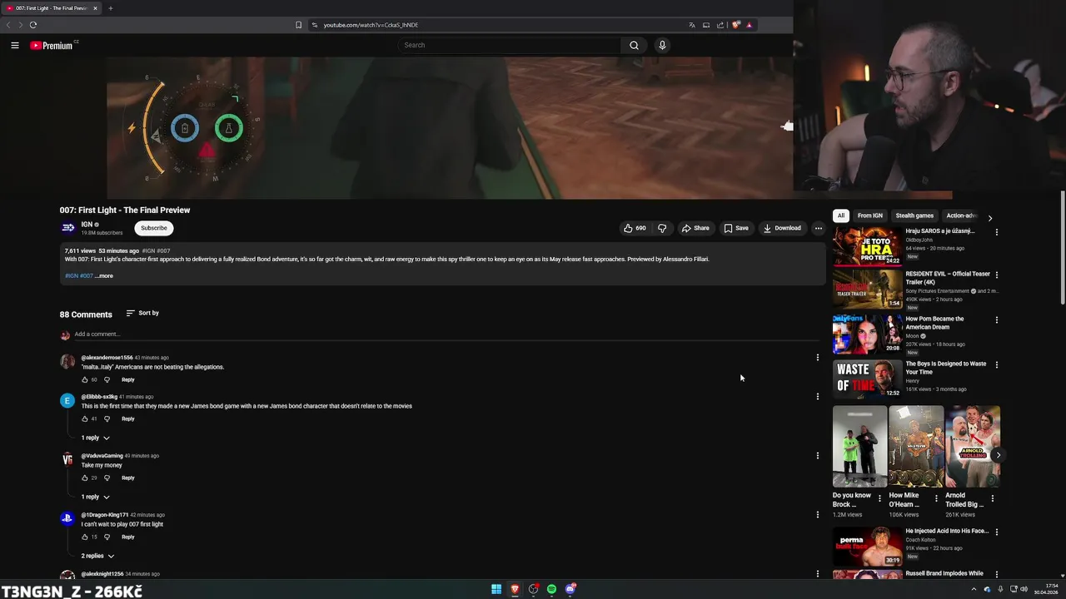Show next Shorts with the arrow
Image resolution: width=1066 pixels, height=599 pixels.
[x=998, y=455]
